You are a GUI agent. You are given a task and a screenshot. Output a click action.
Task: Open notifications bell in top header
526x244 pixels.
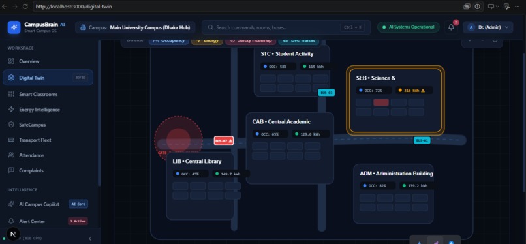451,27
